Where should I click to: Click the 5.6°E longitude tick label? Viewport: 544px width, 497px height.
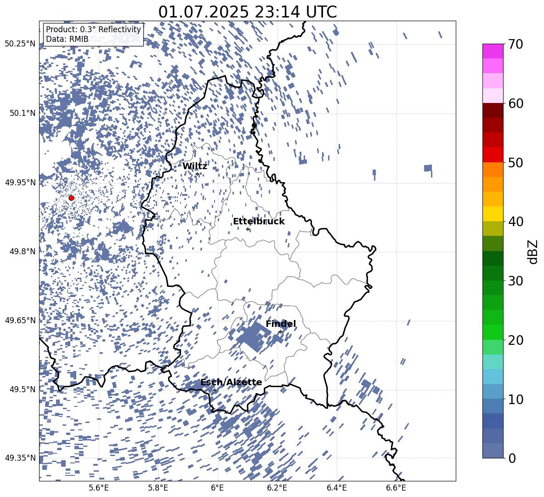pyautogui.click(x=98, y=488)
